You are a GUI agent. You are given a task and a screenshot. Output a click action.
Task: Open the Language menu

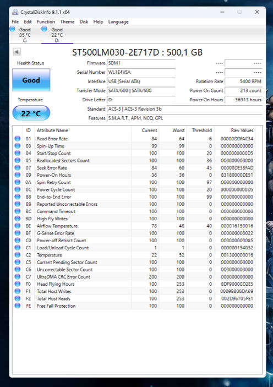tap(118, 21)
